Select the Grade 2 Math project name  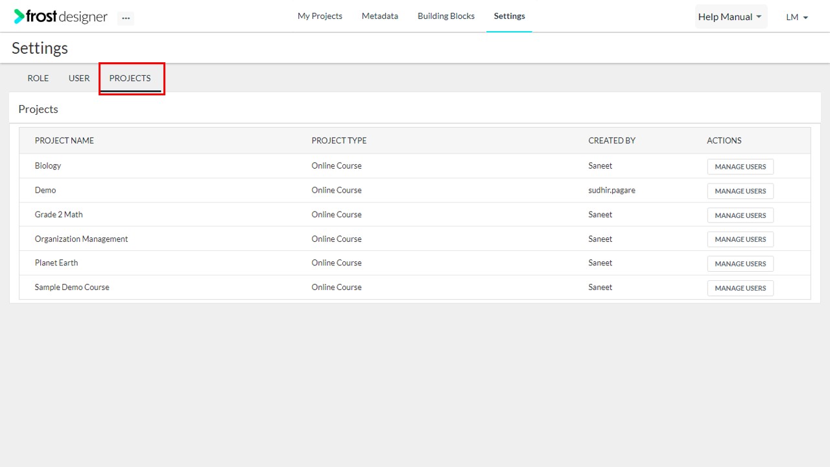point(59,214)
